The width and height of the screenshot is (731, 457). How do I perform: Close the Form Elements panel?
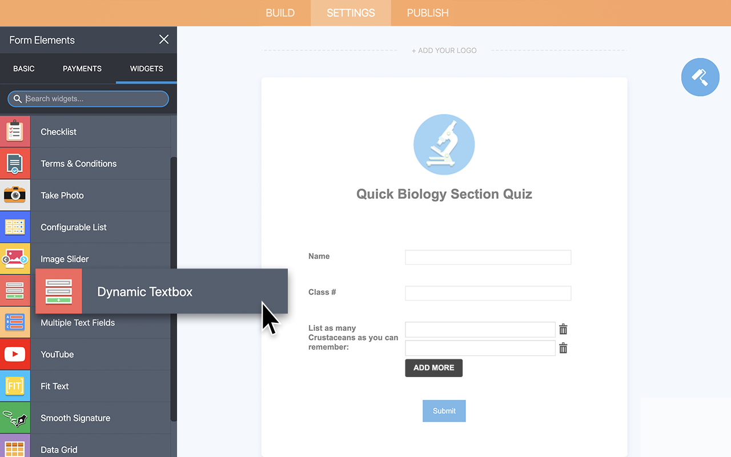pyautogui.click(x=164, y=39)
